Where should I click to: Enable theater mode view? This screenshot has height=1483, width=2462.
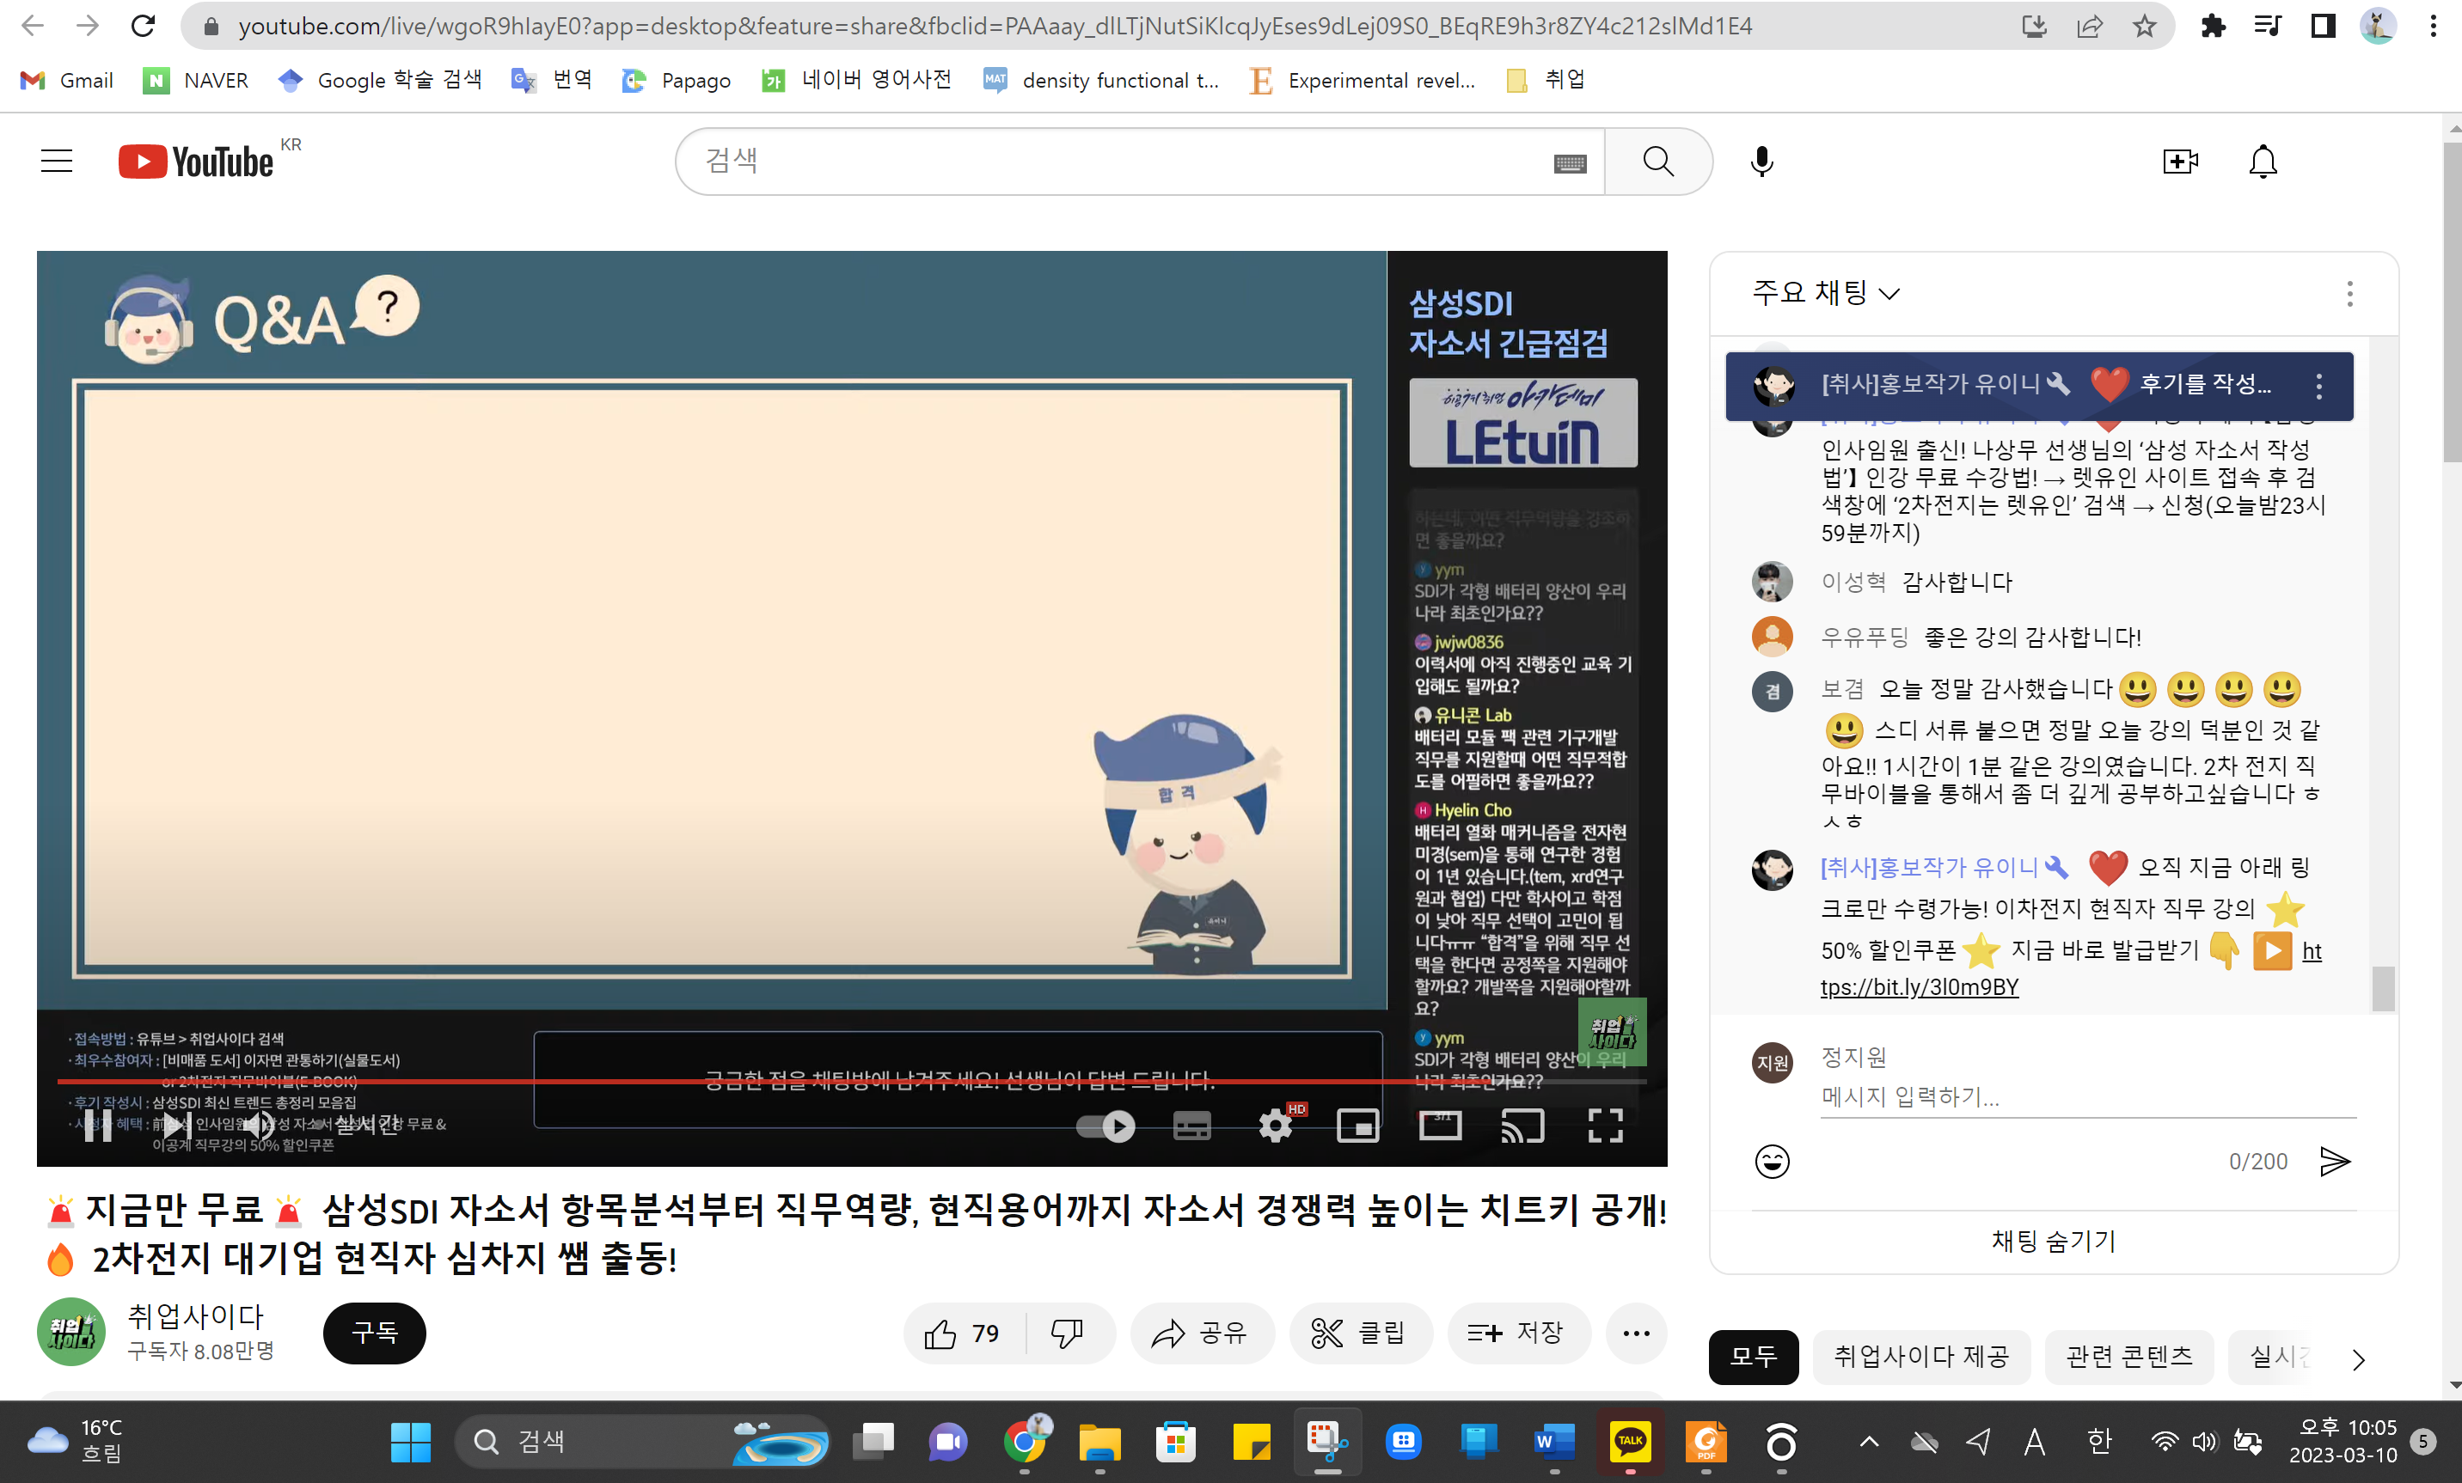coord(1440,1126)
